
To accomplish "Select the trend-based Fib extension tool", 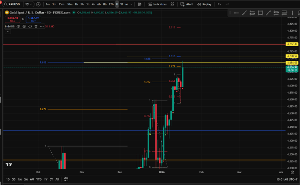I will (x=276, y=13).
